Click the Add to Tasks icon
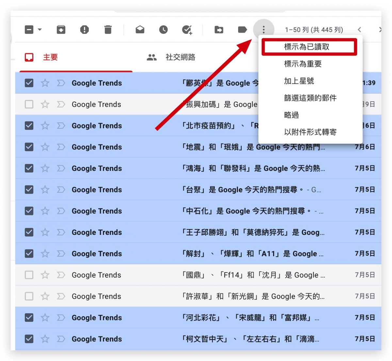 click(x=187, y=30)
